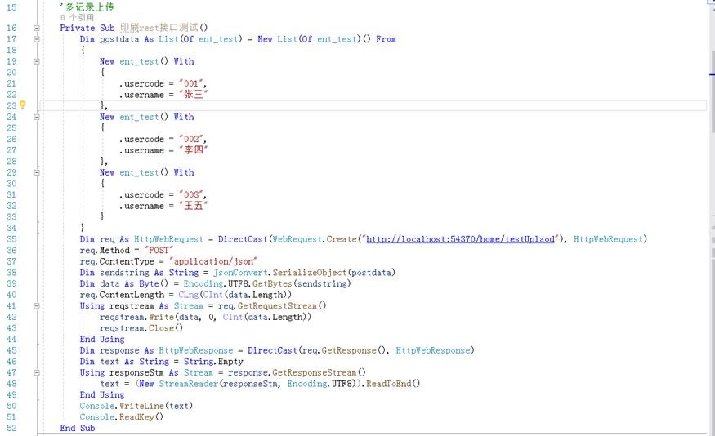The image size is (715, 436).
Task: Click the JsonConvert identifier
Action: 240,273
